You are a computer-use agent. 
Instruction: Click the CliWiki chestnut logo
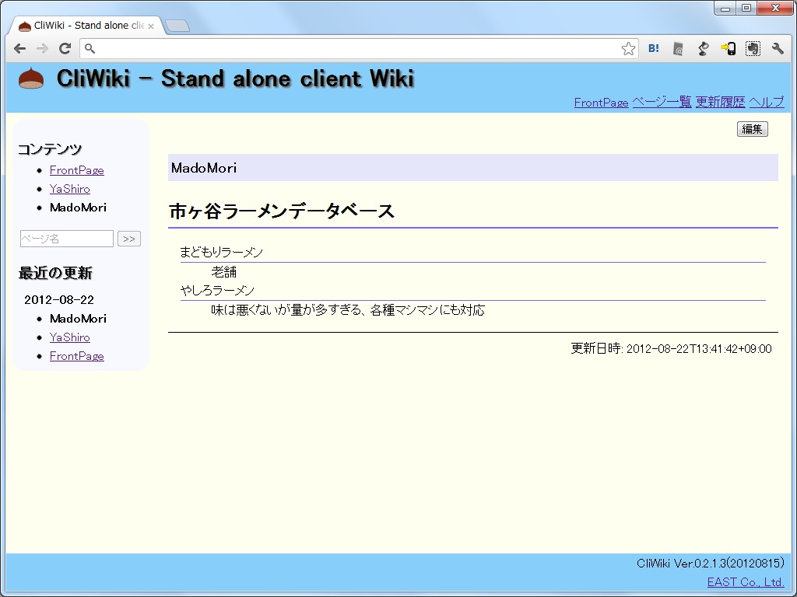click(x=30, y=79)
